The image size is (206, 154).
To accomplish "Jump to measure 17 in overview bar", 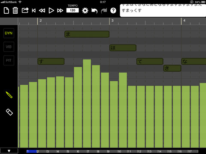I will click(190, 151).
